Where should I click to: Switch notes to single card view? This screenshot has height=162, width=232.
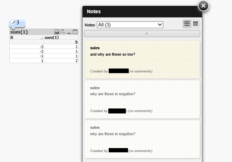click(196, 24)
